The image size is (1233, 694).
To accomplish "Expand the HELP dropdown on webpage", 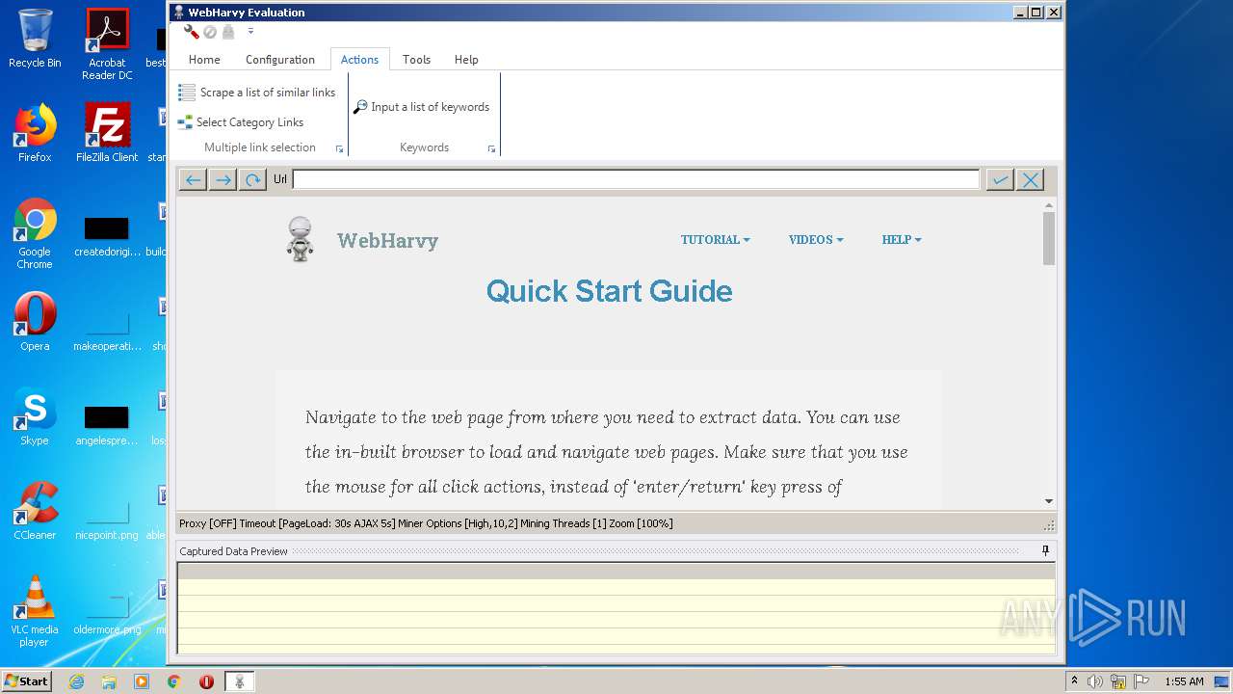I will click(x=902, y=240).
